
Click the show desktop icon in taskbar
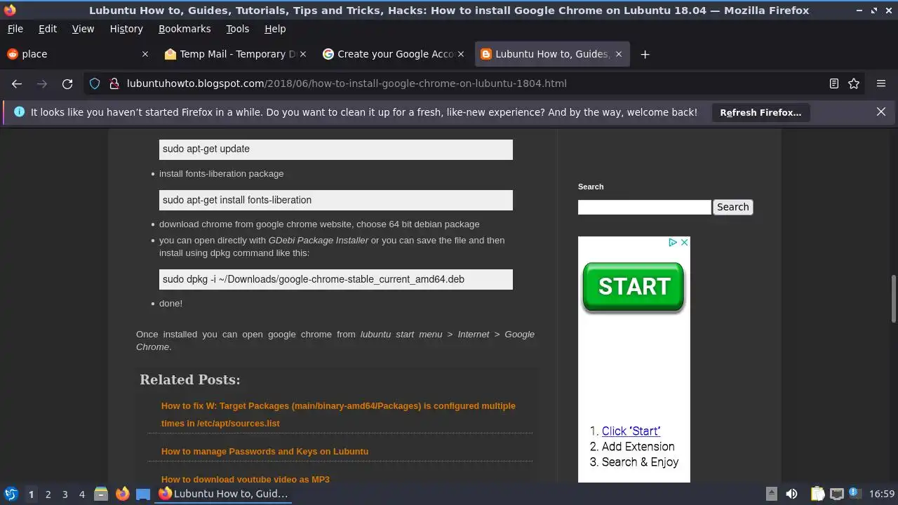(x=143, y=494)
